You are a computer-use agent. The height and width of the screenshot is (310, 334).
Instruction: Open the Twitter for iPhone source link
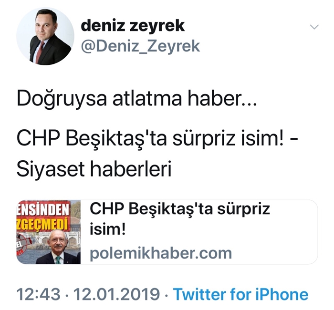tap(240, 295)
